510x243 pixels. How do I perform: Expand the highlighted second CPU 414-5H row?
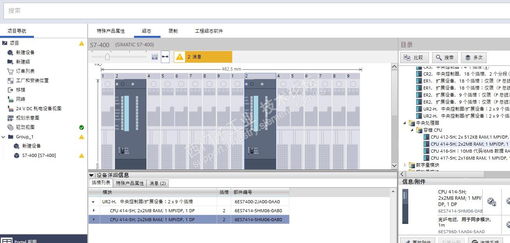pyautogui.click(x=94, y=220)
